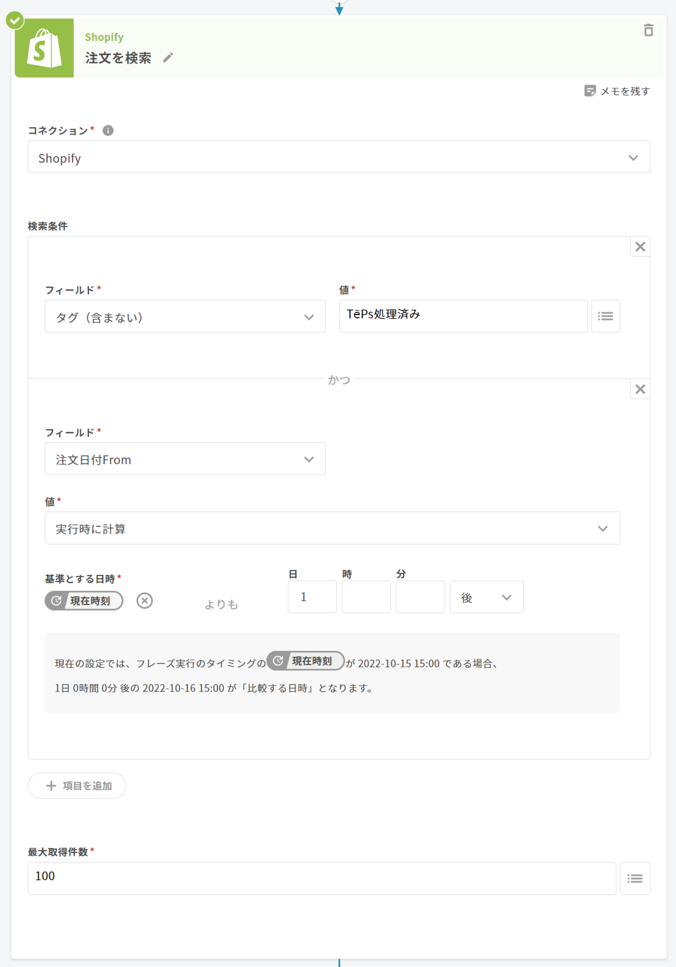Click the trash delete icon on Shopify step
The image size is (676, 967).
[648, 30]
